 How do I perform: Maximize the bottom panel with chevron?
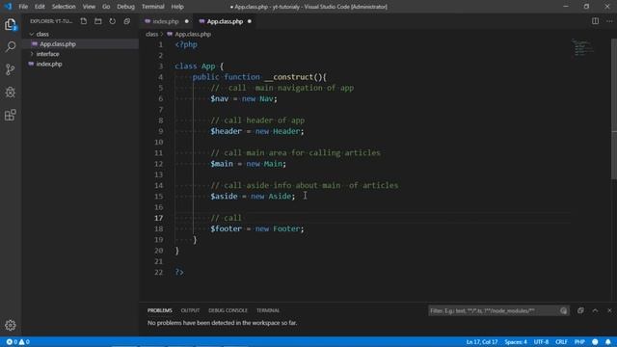coord(595,310)
